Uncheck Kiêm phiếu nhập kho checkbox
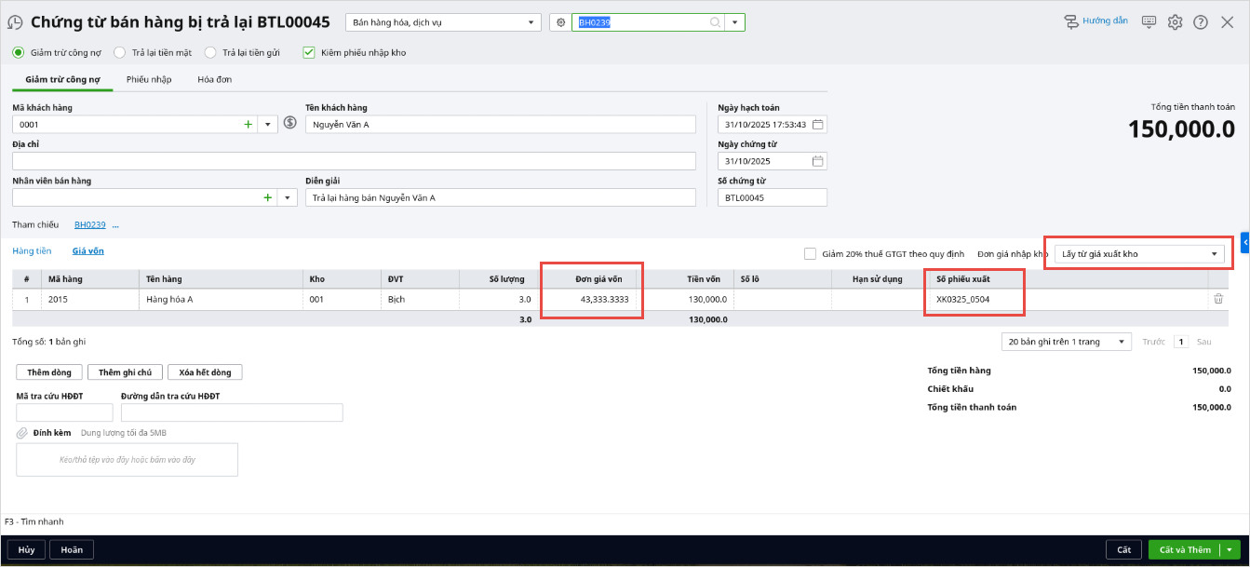The image size is (1250, 567). click(309, 53)
